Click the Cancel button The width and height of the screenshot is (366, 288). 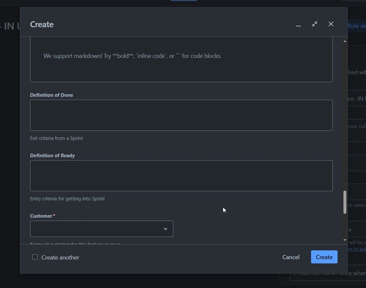(x=291, y=257)
